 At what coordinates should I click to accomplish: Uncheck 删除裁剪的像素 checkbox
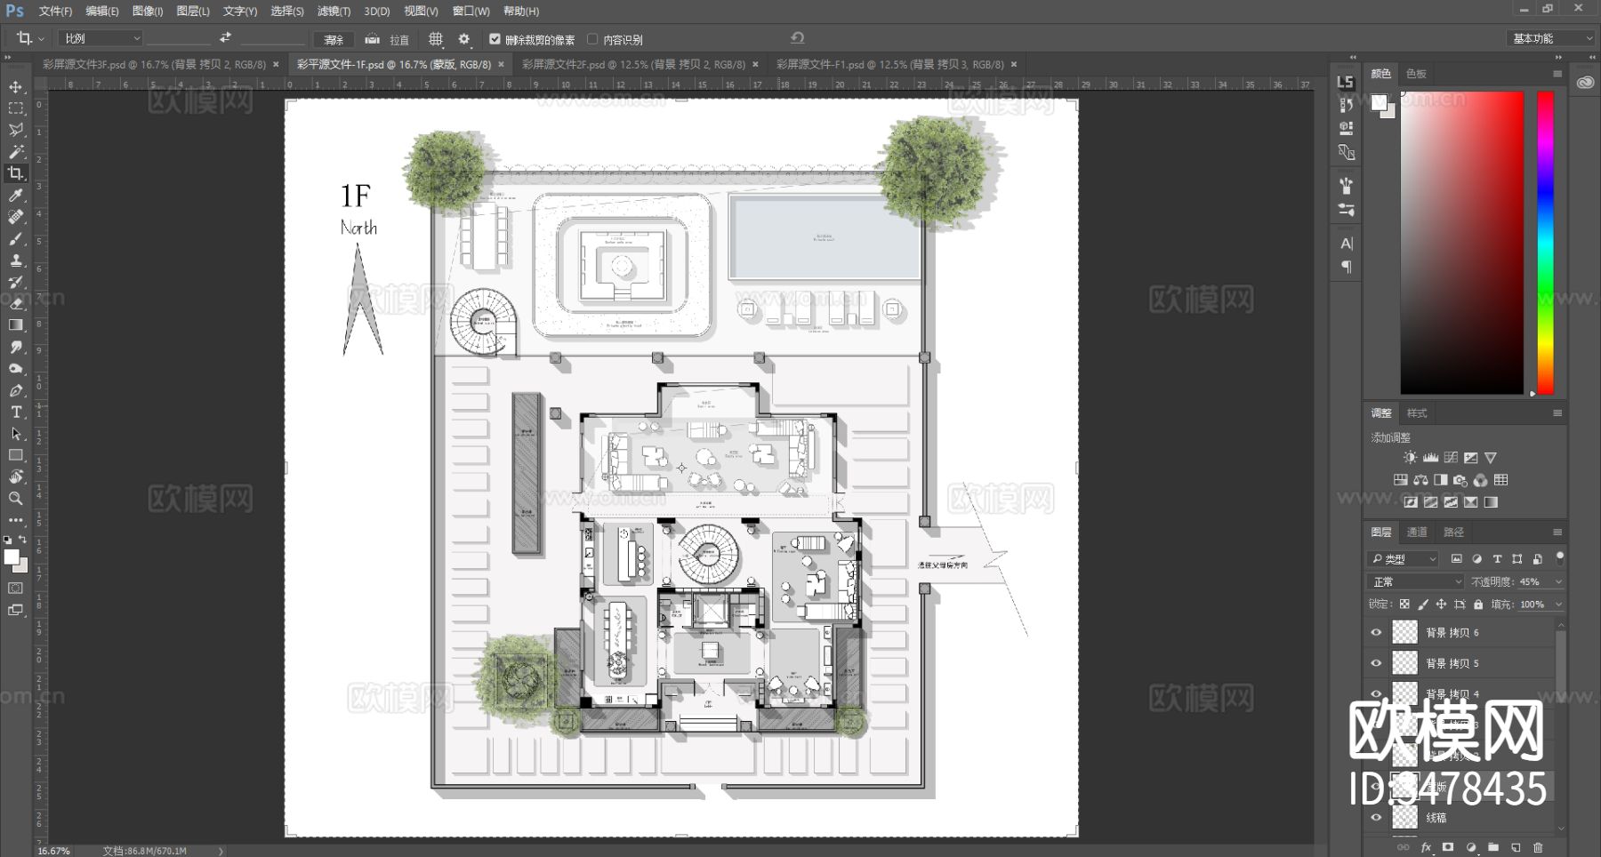[495, 39]
